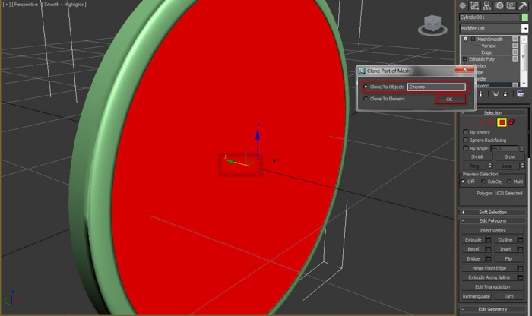Click Make Unique icon below stack

(496, 94)
